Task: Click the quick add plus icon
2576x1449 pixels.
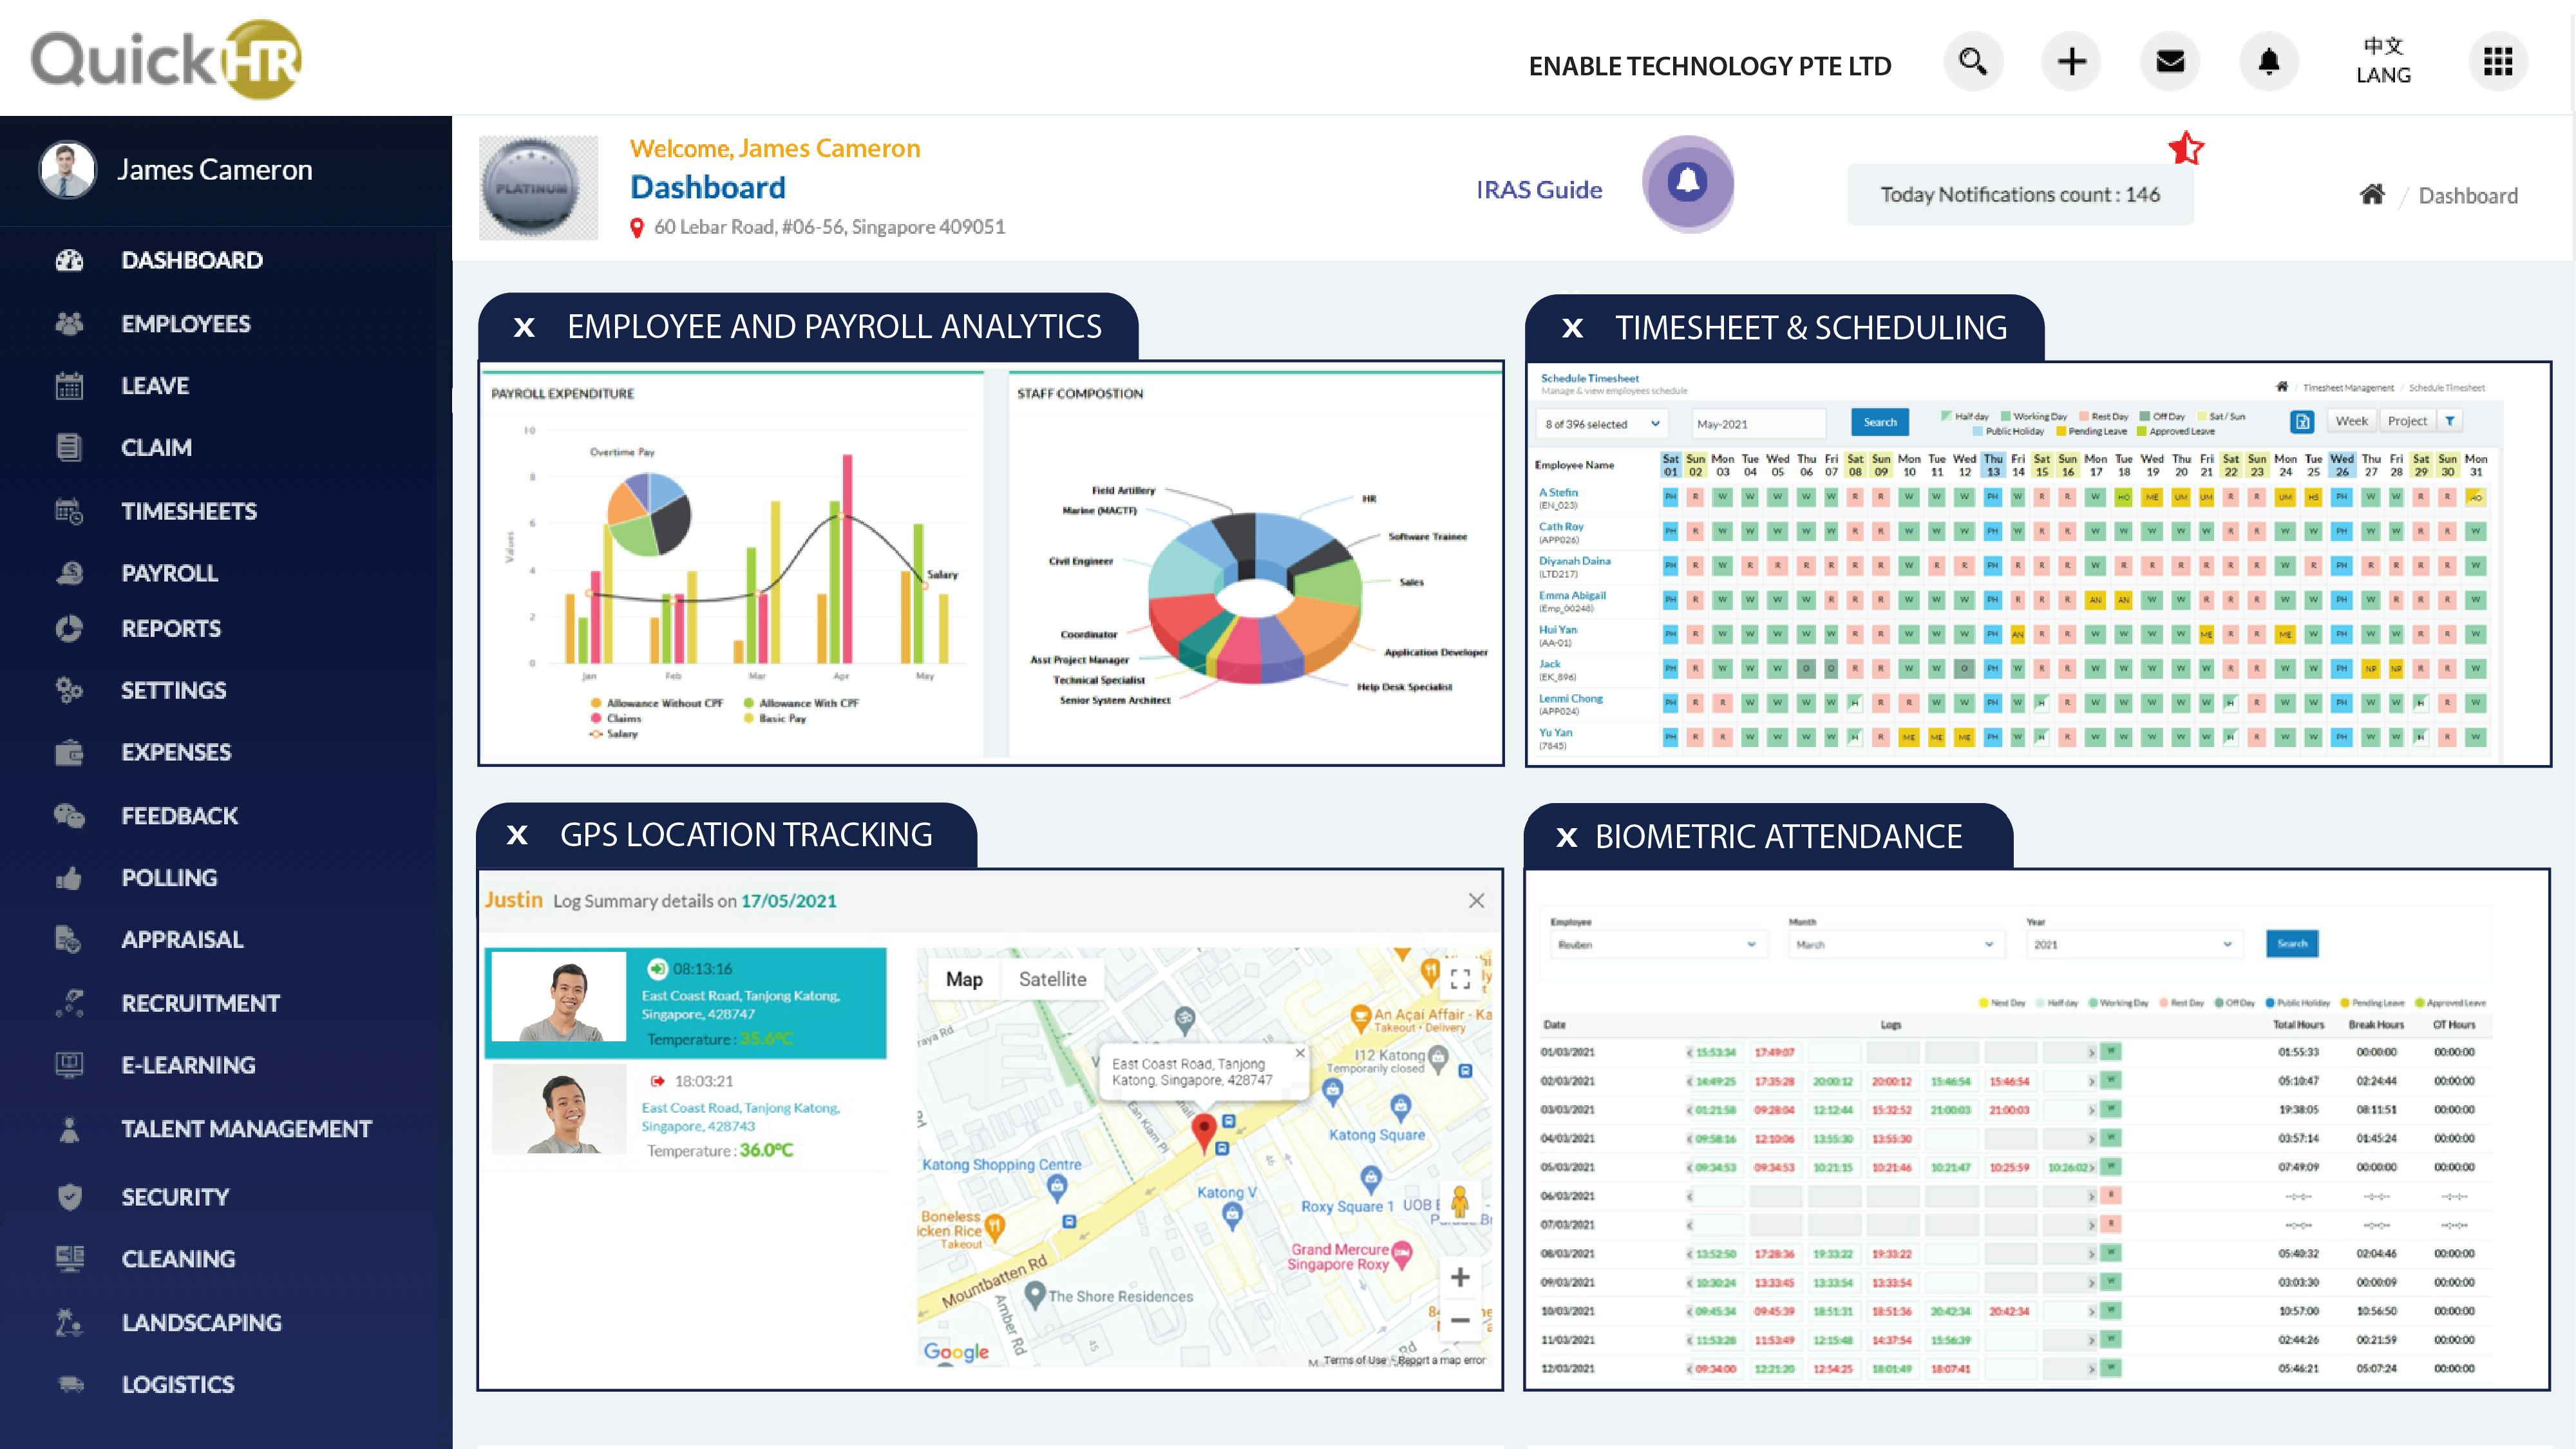Action: [x=2071, y=61]
